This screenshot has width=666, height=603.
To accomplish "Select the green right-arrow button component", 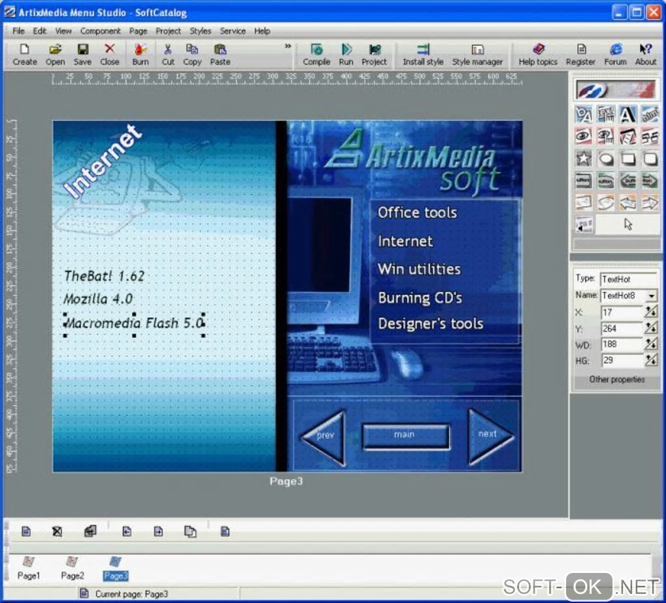I will click(650, 181).
